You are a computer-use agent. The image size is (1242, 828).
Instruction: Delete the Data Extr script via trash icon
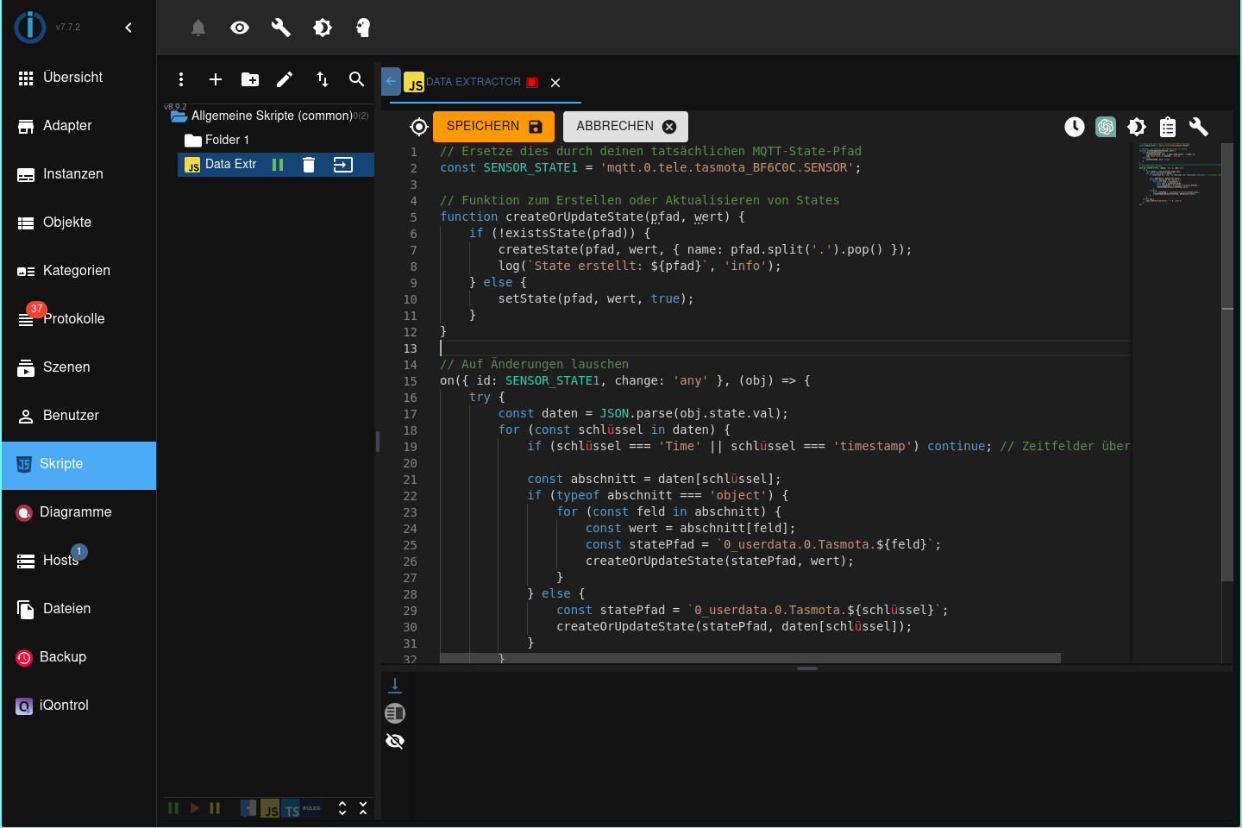(309, 165)
